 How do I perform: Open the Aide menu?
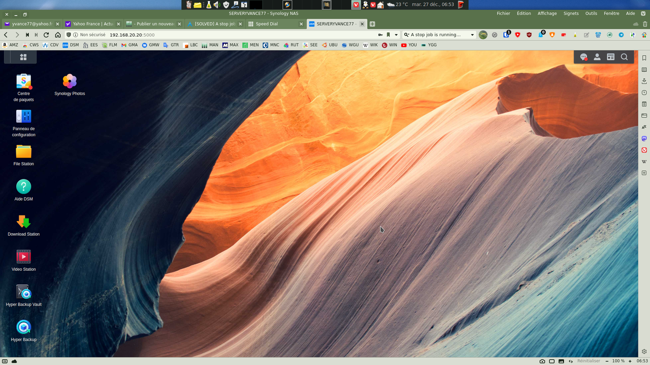point(630,14)
